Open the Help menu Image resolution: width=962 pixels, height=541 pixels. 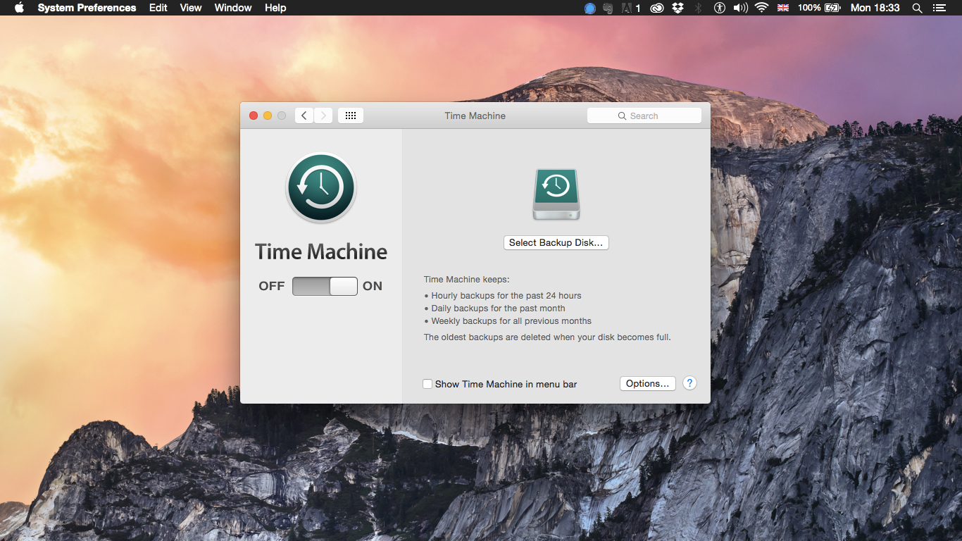click(x=275, y=8)
